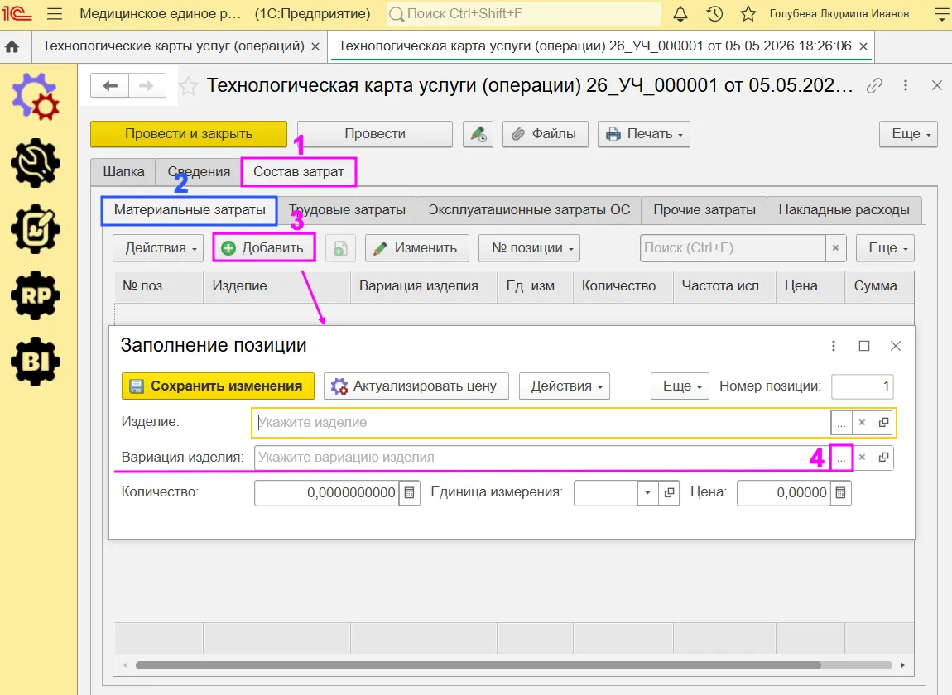Open Действия dropdown in Заполнение позиции dialog
952x695 pixels.
click(564, 386)
